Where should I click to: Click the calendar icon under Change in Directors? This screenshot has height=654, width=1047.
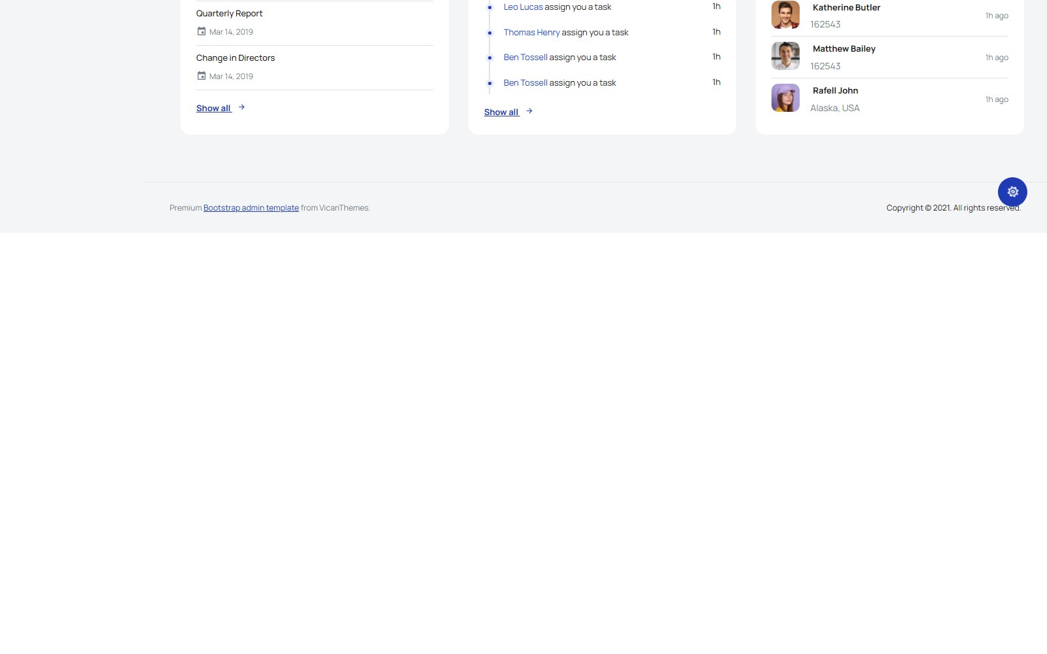[x=202, y=76]
